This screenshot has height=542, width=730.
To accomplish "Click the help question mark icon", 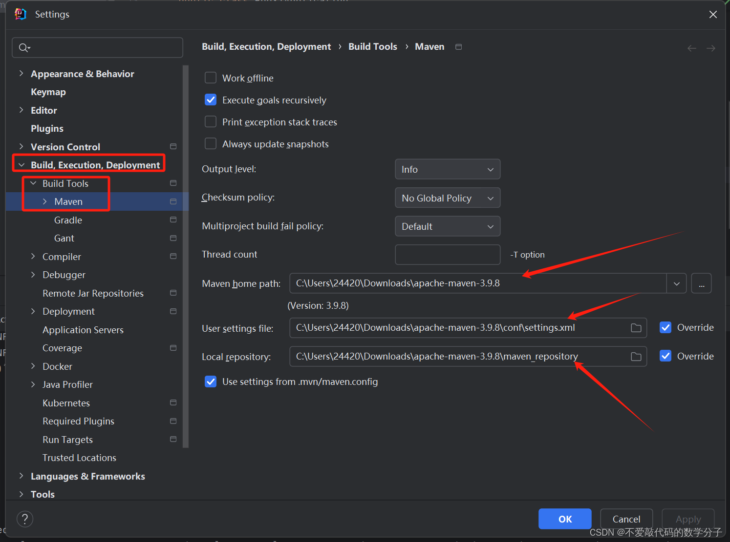I will [25, 519].
